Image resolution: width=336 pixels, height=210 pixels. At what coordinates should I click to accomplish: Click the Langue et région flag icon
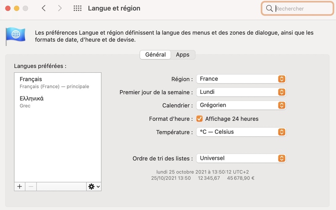[x=15, y=36]
